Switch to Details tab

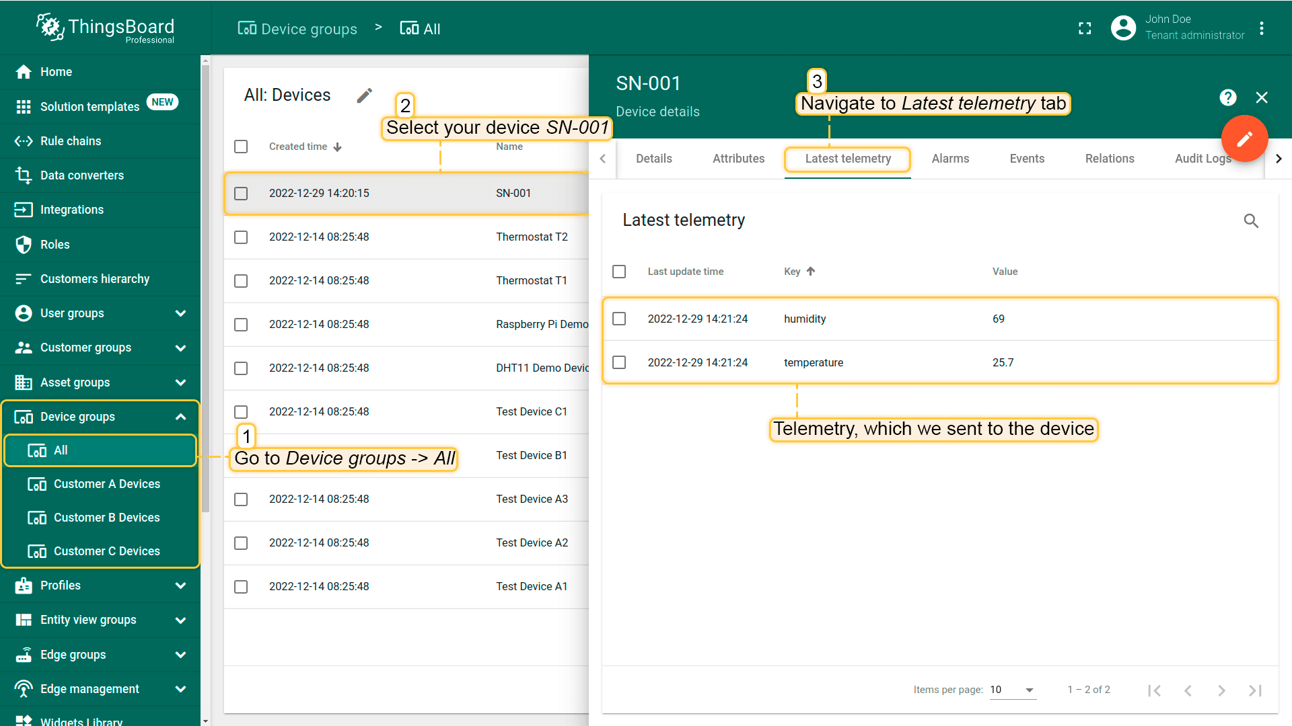click(654, 159)
